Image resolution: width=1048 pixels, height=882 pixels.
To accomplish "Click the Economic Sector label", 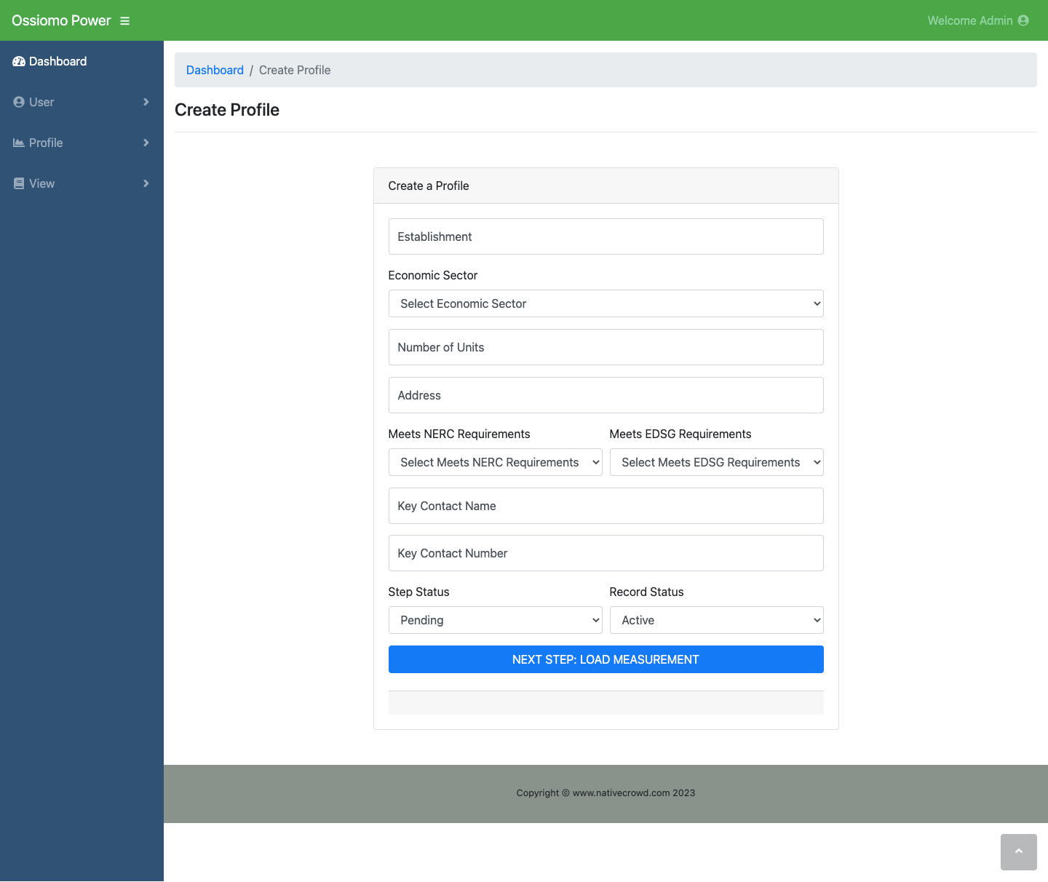I will tap(433, 275).
